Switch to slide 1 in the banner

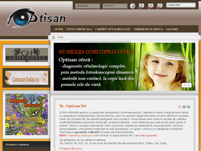pos(185,85)
